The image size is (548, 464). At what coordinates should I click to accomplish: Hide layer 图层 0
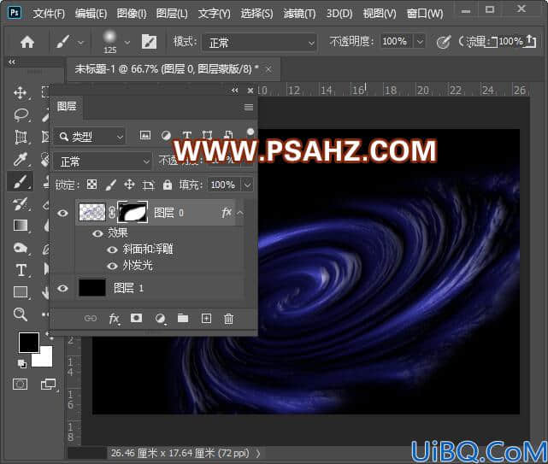point(62,213)
